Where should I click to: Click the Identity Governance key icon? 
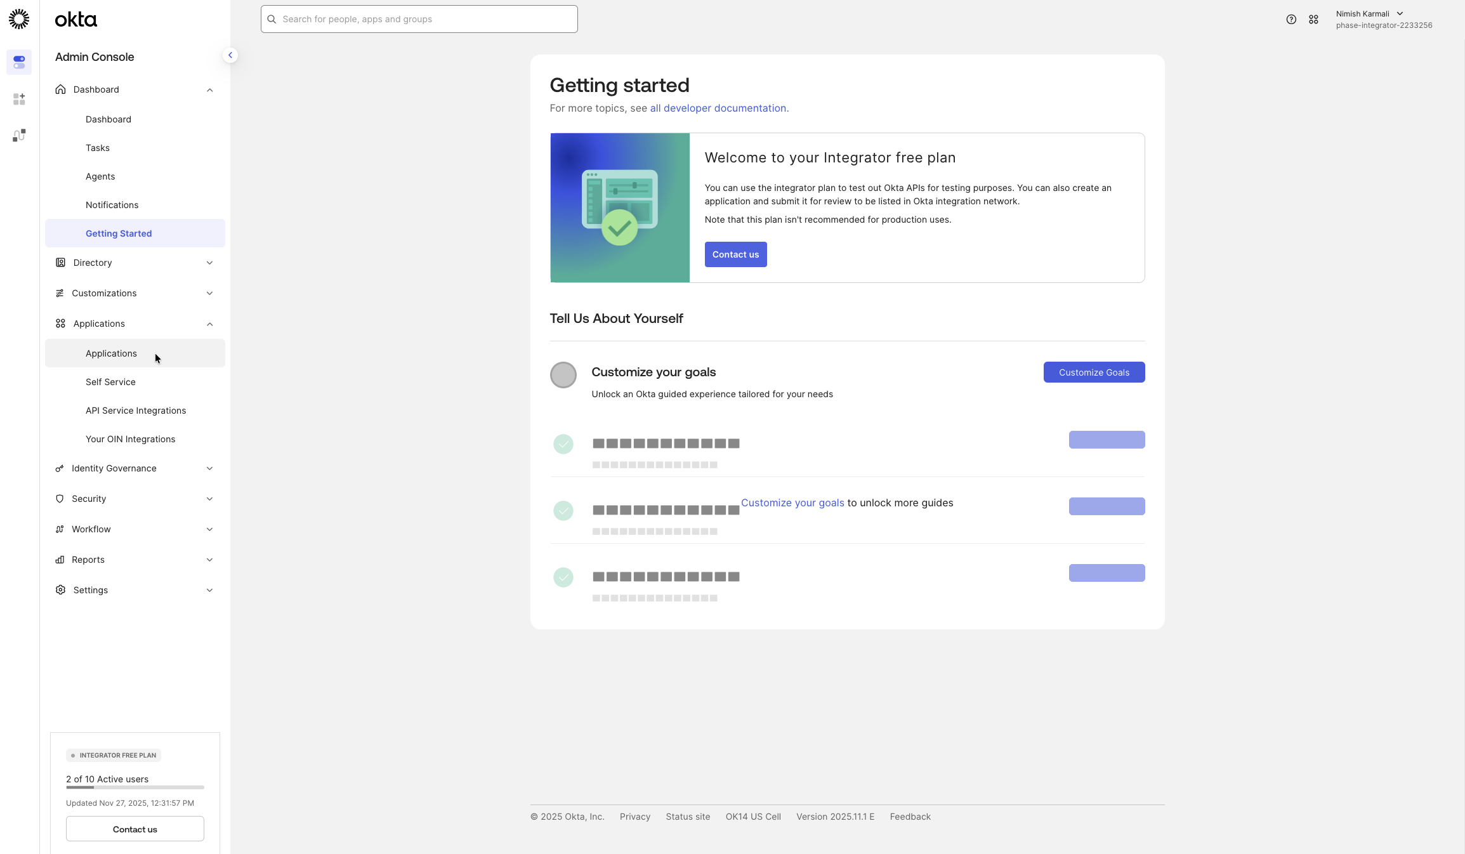[60, 468]
